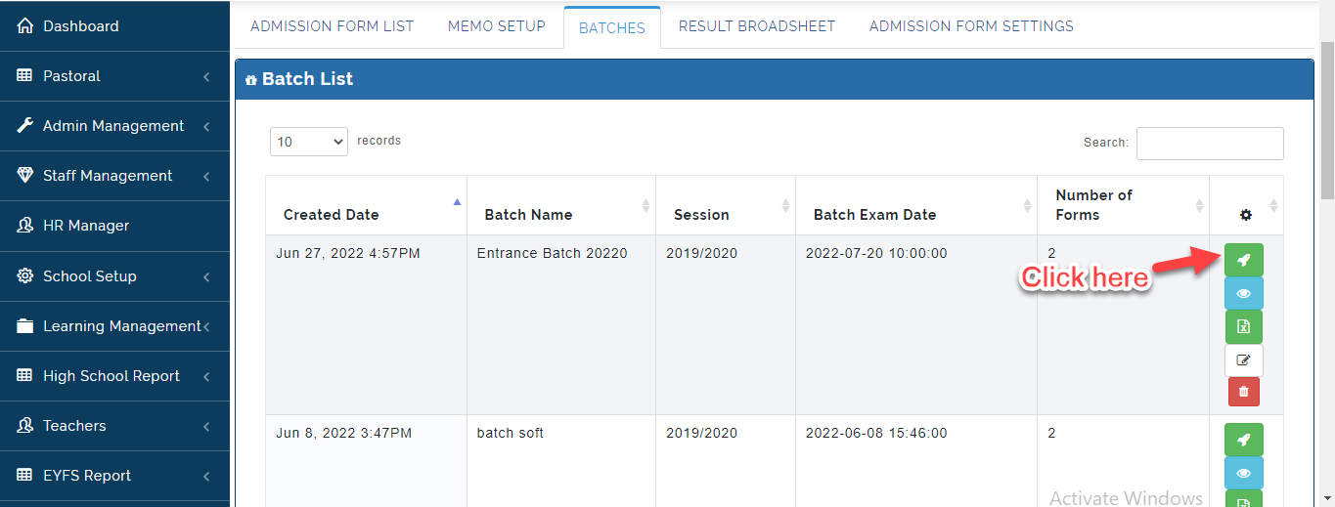The height and width of the screenshot is (507, 1335).
Task: Click the EYFS Report table icon
Action: click(25, 476)
